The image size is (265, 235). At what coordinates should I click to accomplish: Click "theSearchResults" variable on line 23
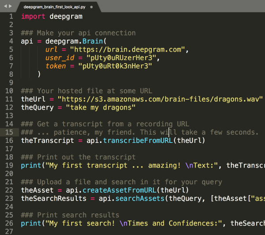[x=53, y=199]
